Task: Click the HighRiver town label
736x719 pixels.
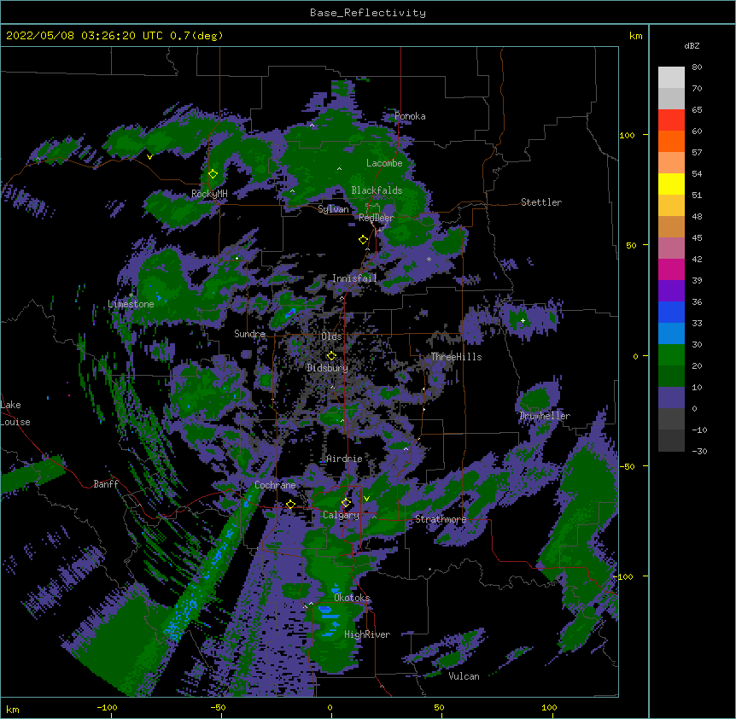Action: click(x=367, y=634)
